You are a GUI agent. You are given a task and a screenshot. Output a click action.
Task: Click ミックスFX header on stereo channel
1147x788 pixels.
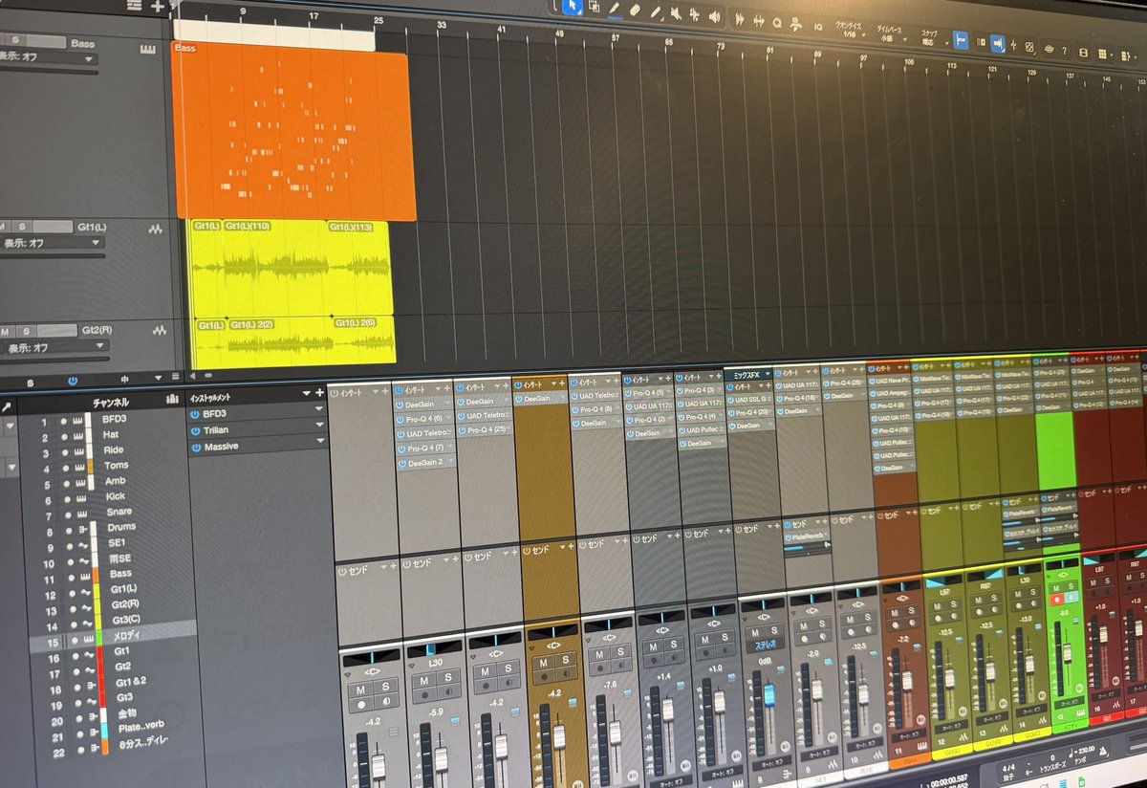coord(748,374)
